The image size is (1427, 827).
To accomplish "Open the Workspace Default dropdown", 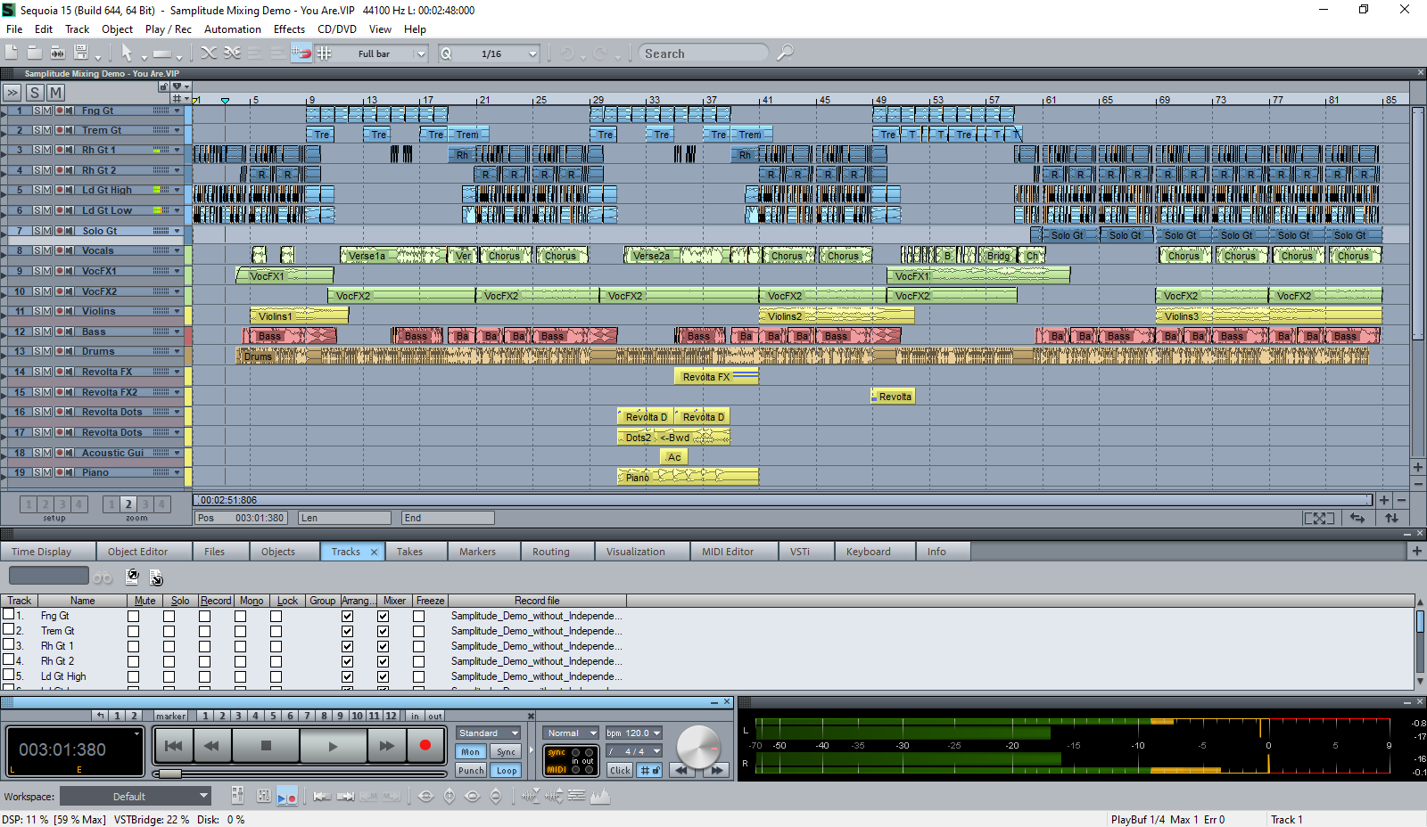I will point(136,796).
